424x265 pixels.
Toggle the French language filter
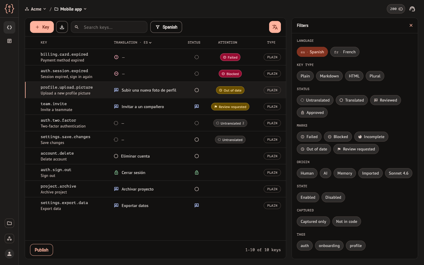345,52
